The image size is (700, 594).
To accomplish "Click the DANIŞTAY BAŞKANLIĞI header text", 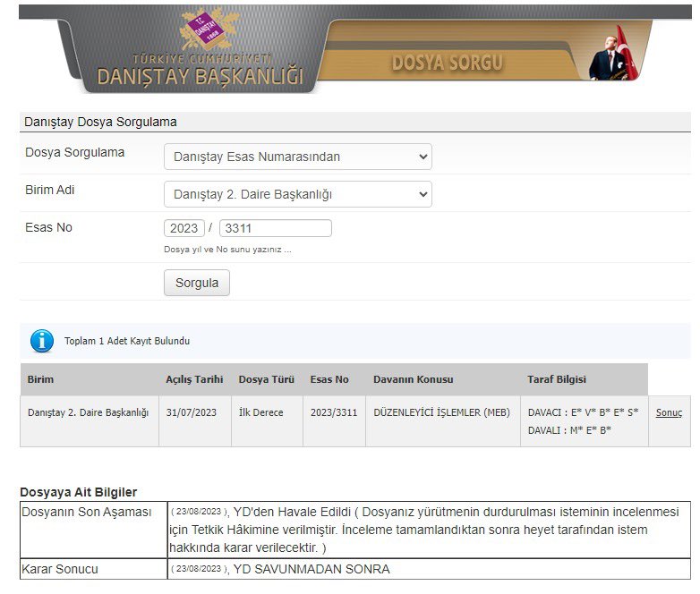I will 200,76.
